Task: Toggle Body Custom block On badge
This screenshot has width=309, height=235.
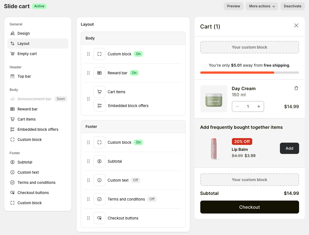Action: (x=138, y=54)
